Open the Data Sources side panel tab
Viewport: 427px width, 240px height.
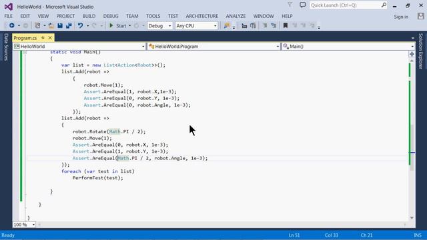(x=6, y=47)
